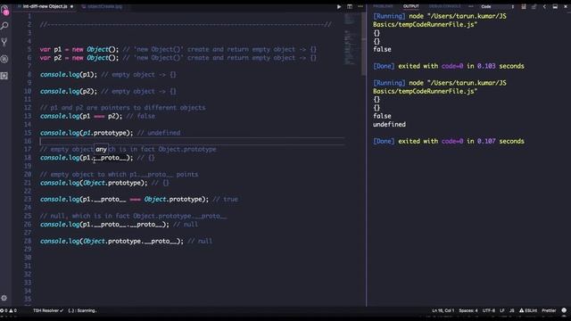
Task: Open the PROBLEMS panel tab
Action: 383,6
